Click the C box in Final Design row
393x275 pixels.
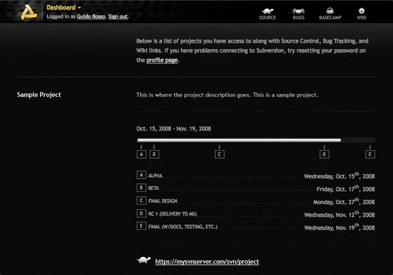tap(141, 200)
